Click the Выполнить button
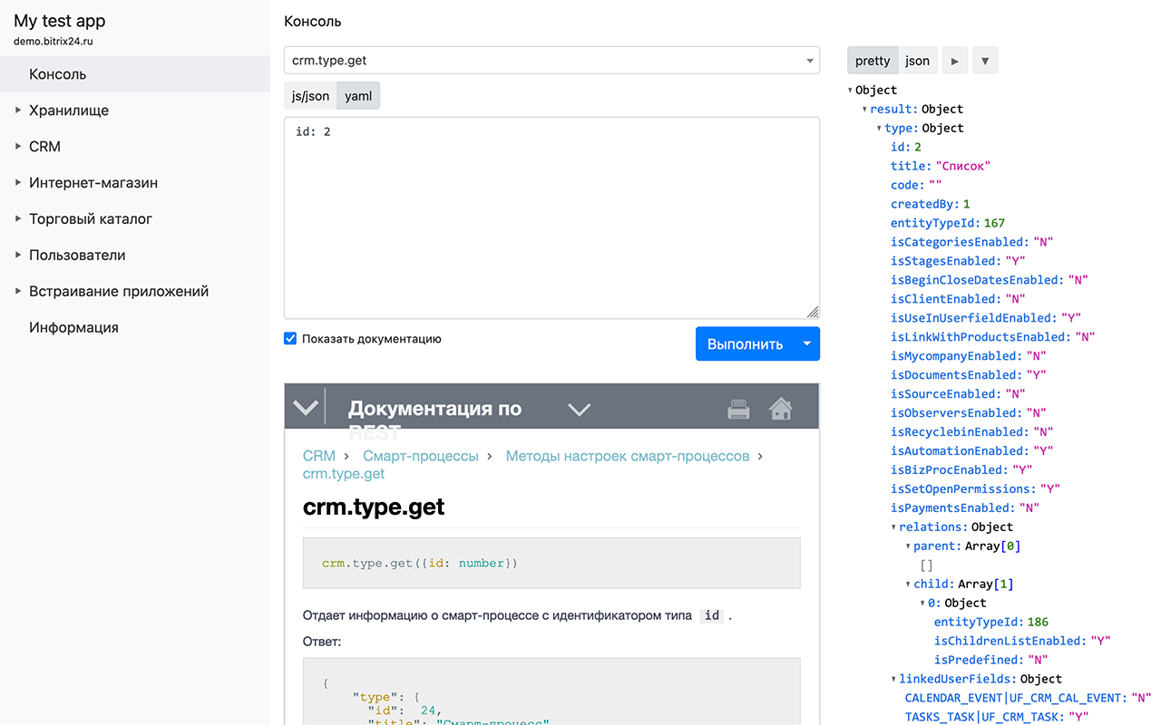 pyautogui.click(x=746, y=343)
